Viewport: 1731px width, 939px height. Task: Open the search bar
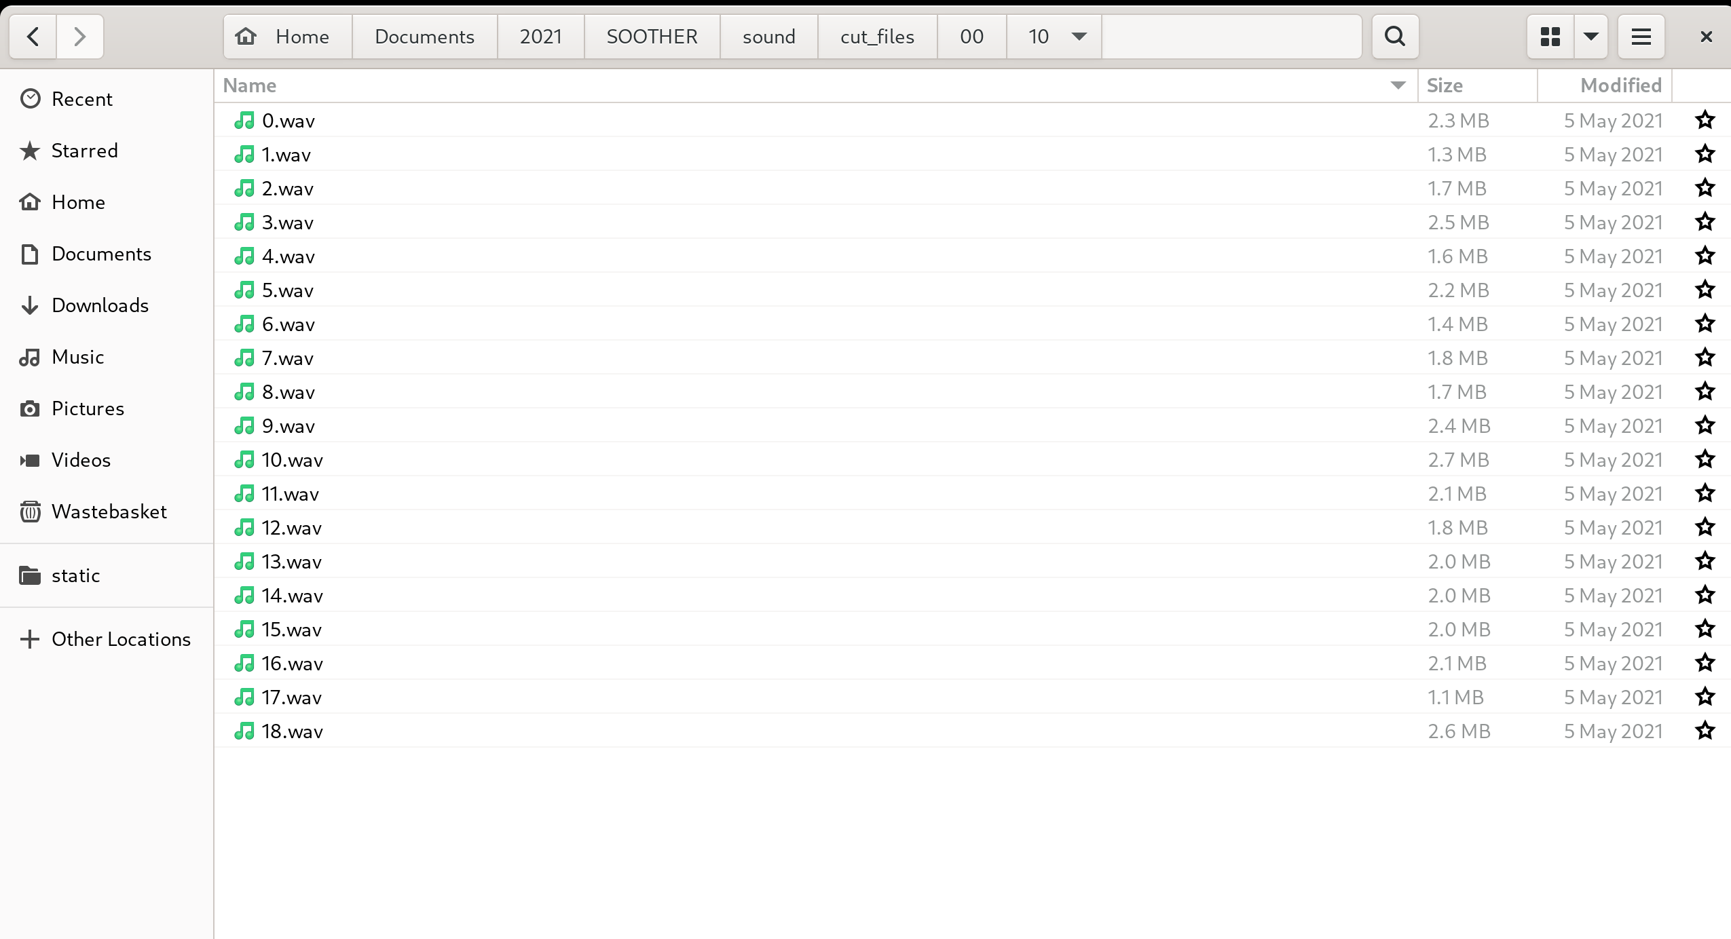(1394, 36)
